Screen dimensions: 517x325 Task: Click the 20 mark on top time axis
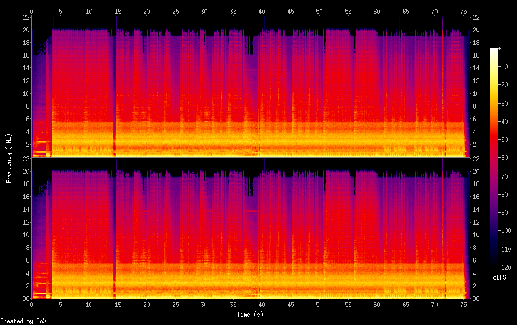tap(147, 11)
